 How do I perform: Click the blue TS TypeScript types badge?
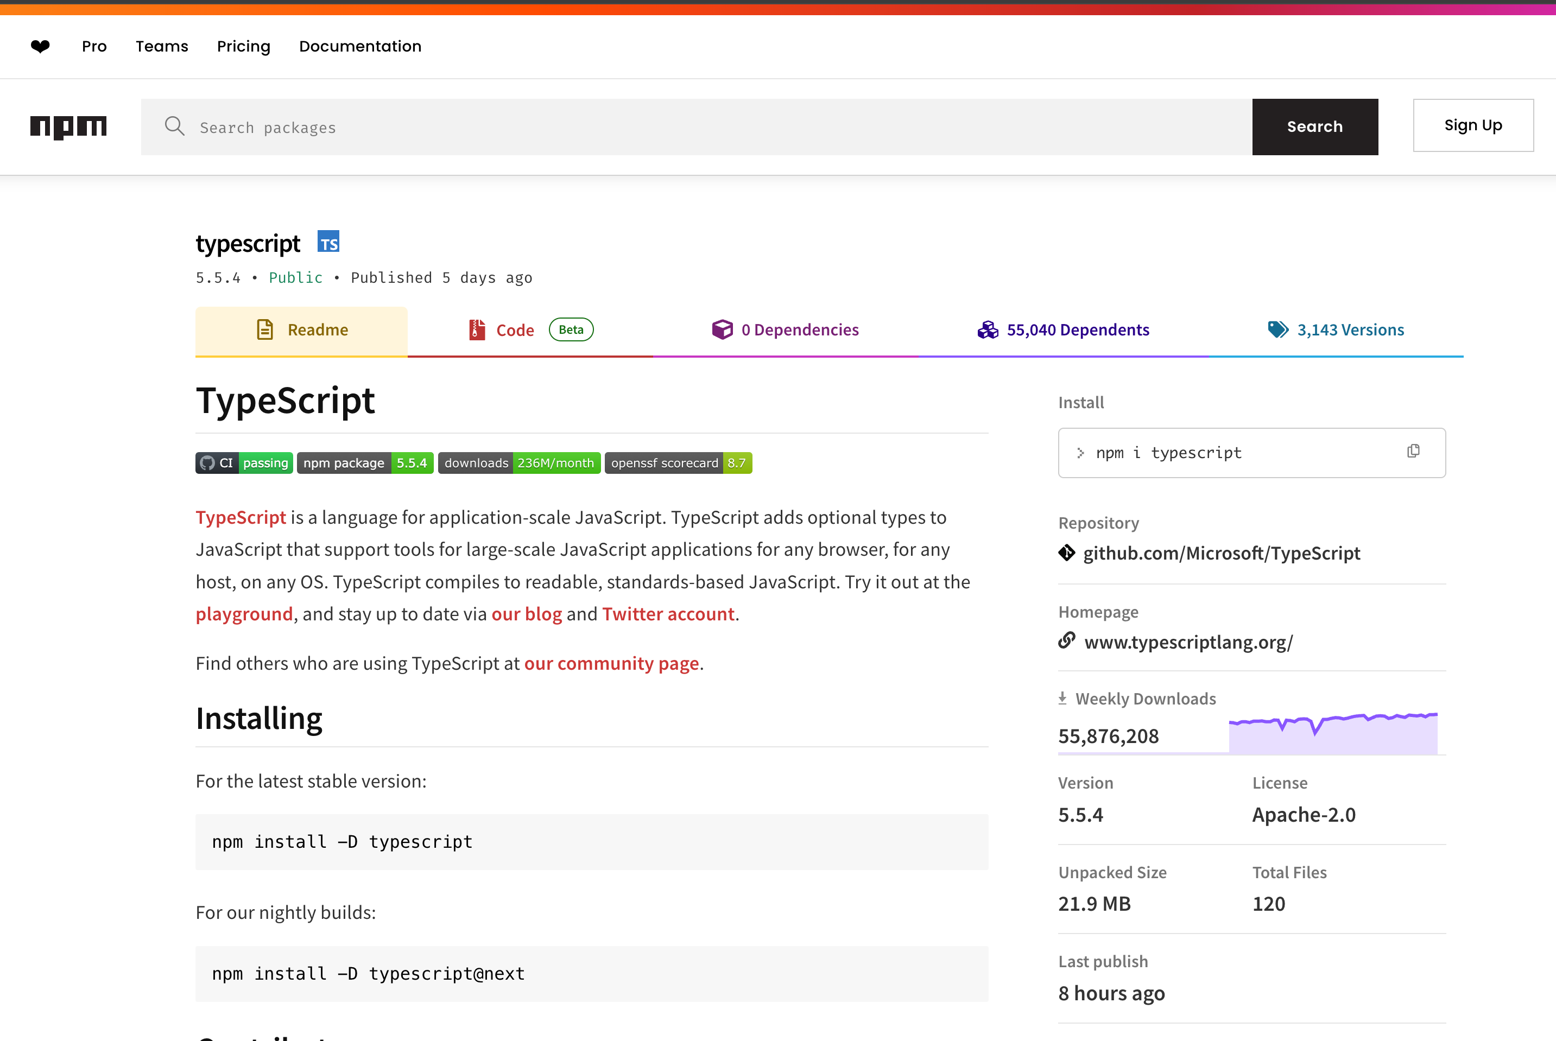pos(328,242)
